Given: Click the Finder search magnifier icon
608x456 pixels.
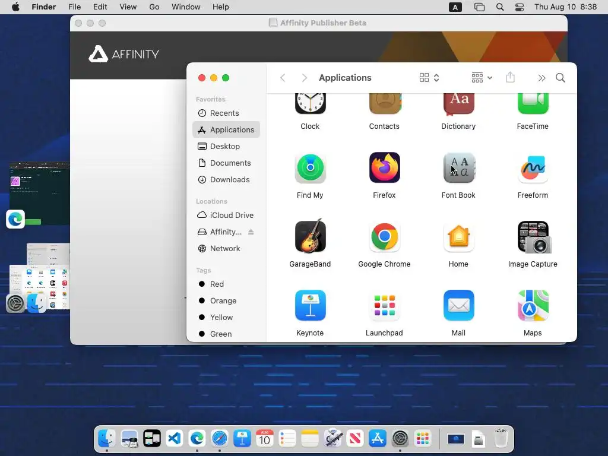Looking at the screenshot, I should pos(560,78).
